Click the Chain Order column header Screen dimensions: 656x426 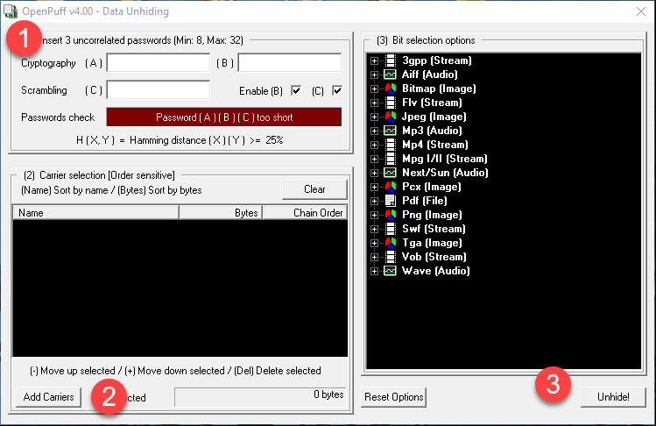coord(305,213)
